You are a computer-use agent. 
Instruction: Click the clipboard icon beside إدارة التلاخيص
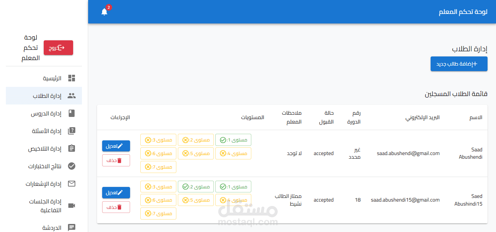tap(72, 148)
